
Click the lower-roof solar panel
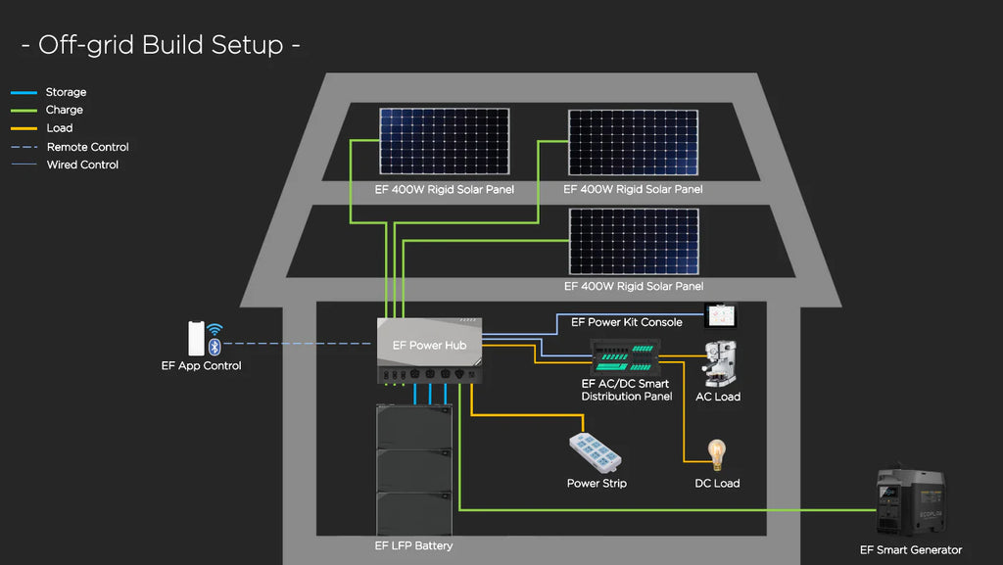pyautogui.click(x=634, y=242)
